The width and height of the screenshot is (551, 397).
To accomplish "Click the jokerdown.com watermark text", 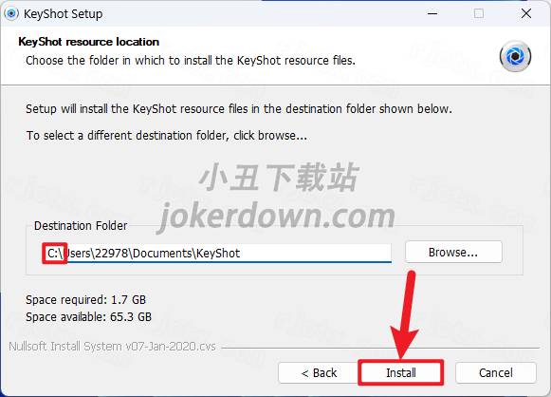I will [276, 217].
